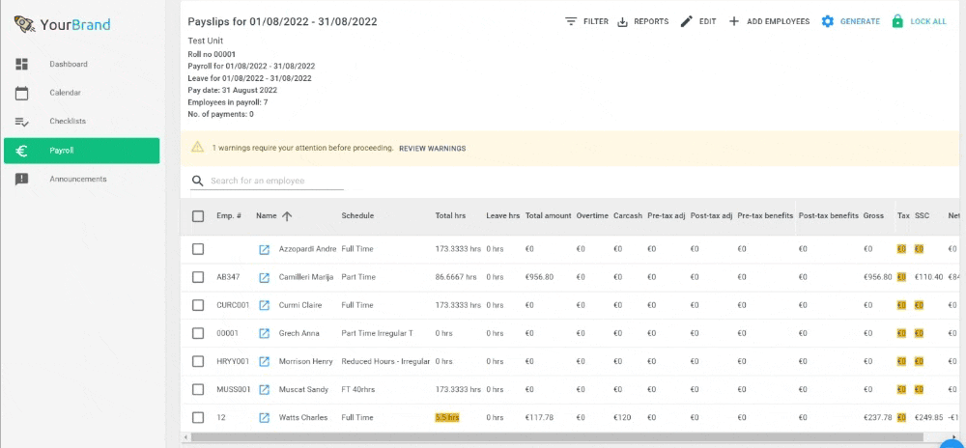Image resolution: width=966 pixels, height=448 pixels.
Task: Click the Lock All padlock icon
Action: pyautogui.click(x=897, y=21)
